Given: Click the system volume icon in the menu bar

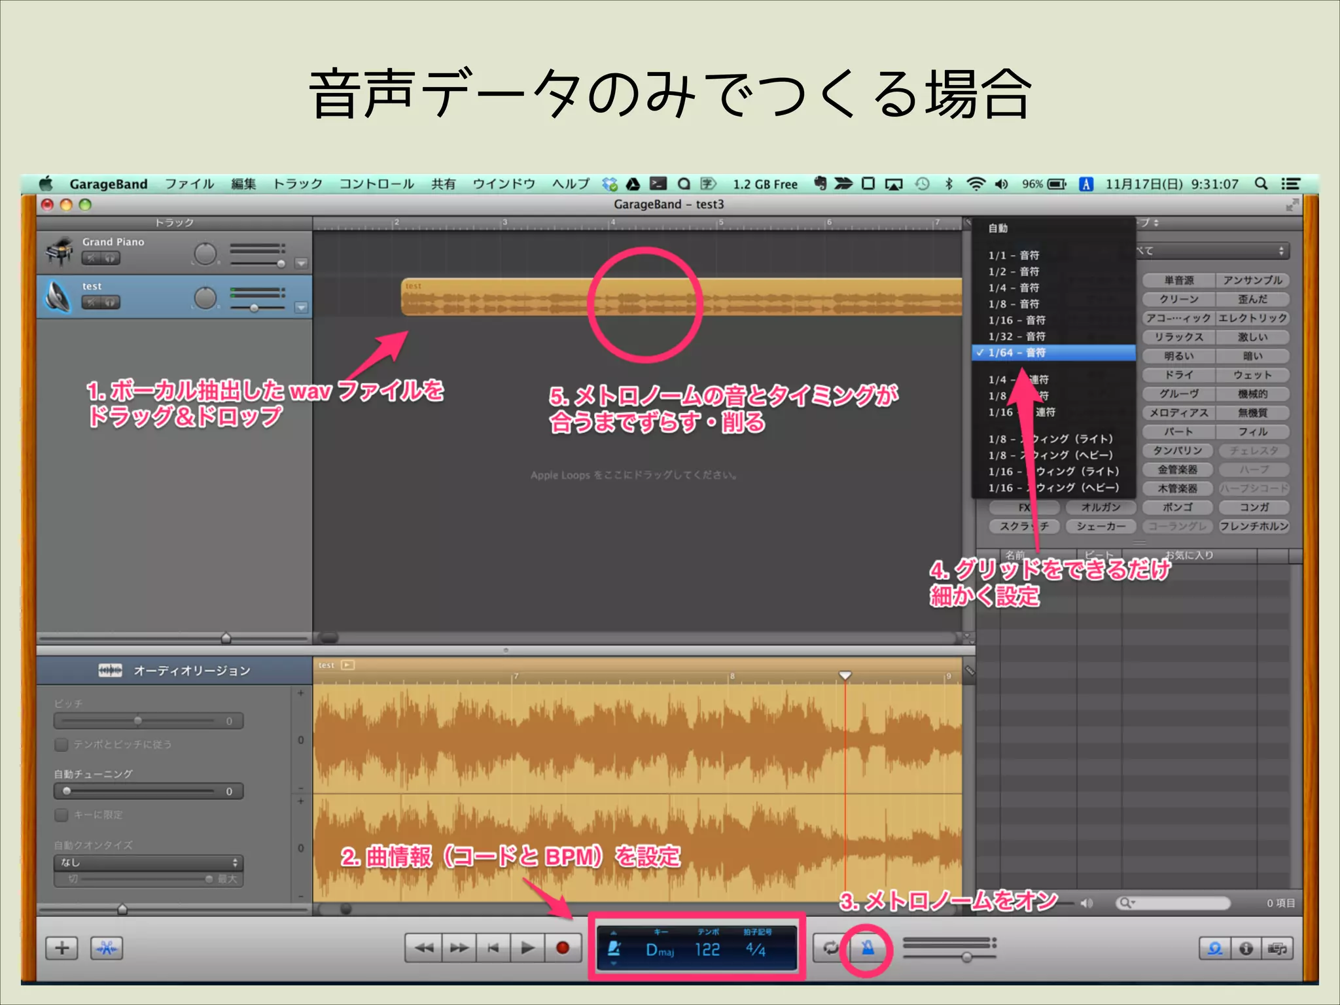Looking at the screenshot, I should [1001, 184].
